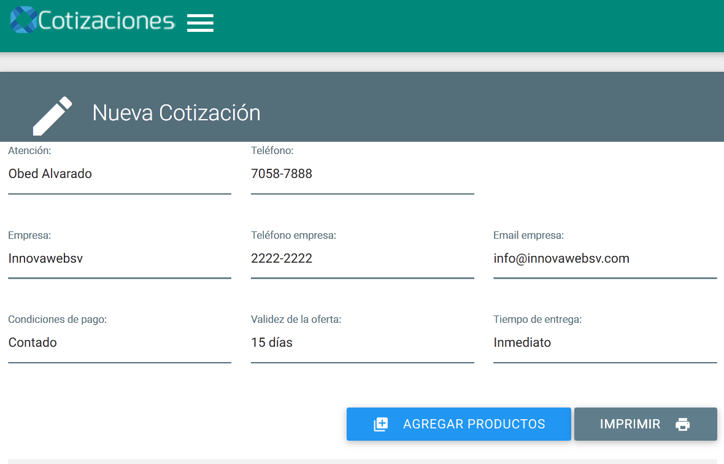Click the Agregar Productos button
The image size is (724, 464).
coord(458,424)
